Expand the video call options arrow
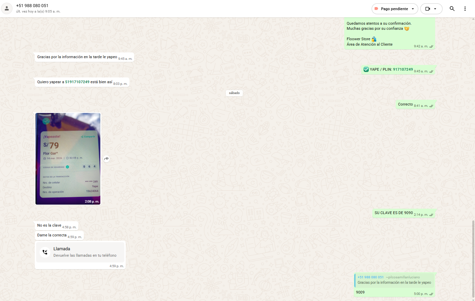This screenshot has width=475, height=301. pyautogui.click(x=435, y=9)
